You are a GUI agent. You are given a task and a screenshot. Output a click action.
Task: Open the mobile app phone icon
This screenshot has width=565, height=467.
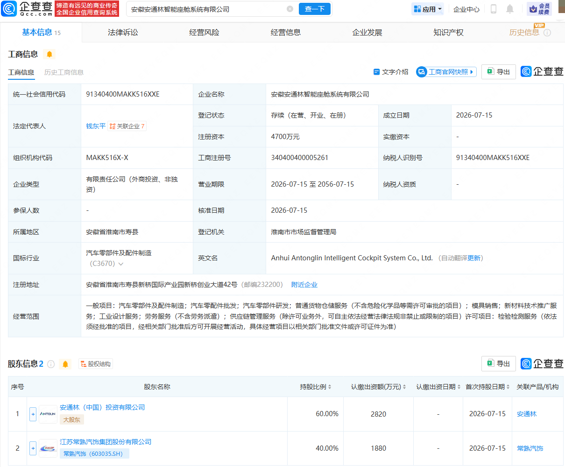tap(494, 9)
